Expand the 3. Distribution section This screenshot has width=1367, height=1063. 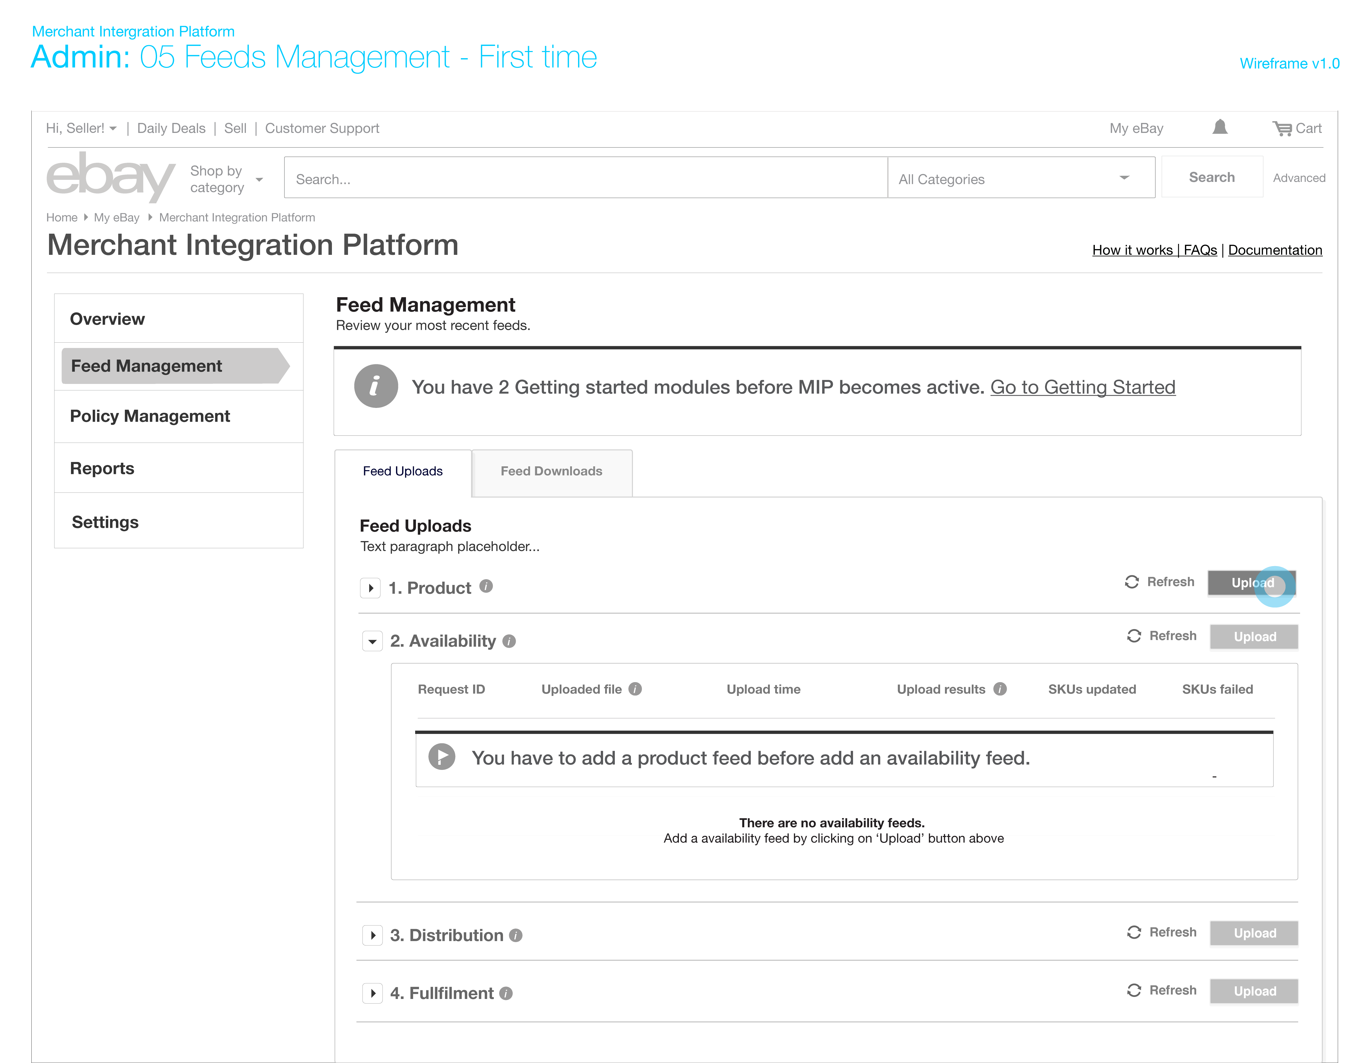click(373, 935)
